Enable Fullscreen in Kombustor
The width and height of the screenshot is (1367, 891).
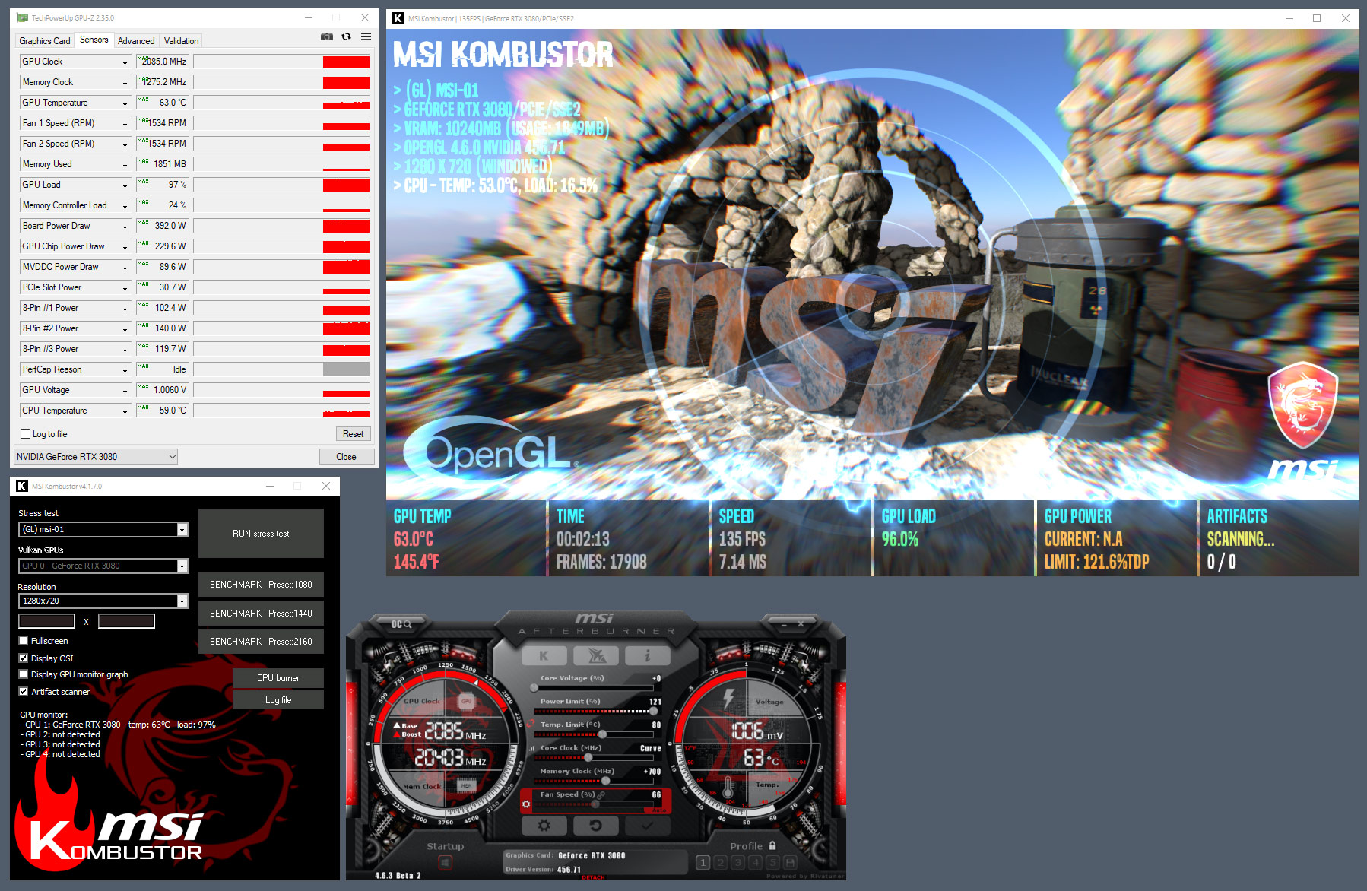(x=24, y=641)
